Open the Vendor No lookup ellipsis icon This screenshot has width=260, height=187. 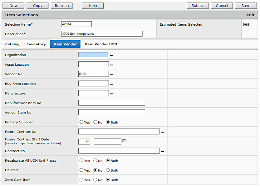[111, 74]
